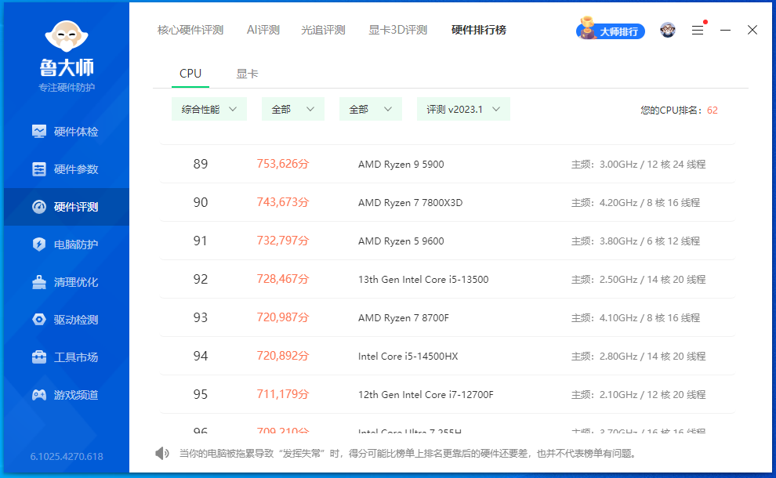Click your CPU rank number 62
Viewport: 776px width, 478px height.
coord(713,110)
